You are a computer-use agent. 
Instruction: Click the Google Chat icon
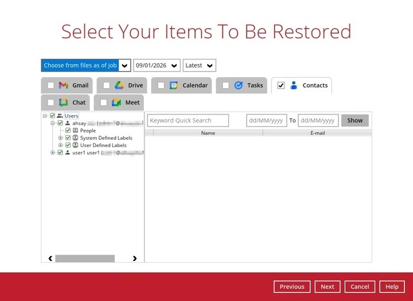coord(64,102)
